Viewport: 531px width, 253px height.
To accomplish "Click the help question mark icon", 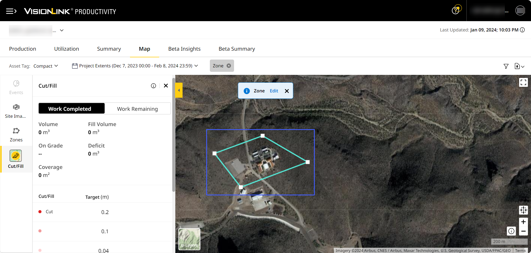I will (x=455, y=11).
